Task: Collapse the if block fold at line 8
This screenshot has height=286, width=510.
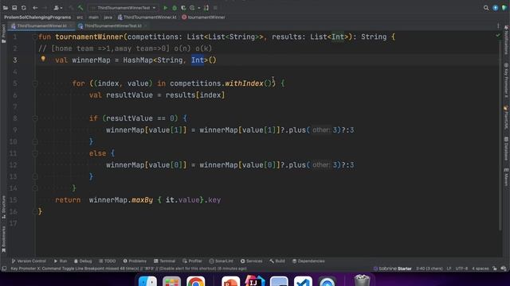Action: [x=35, y=118]
